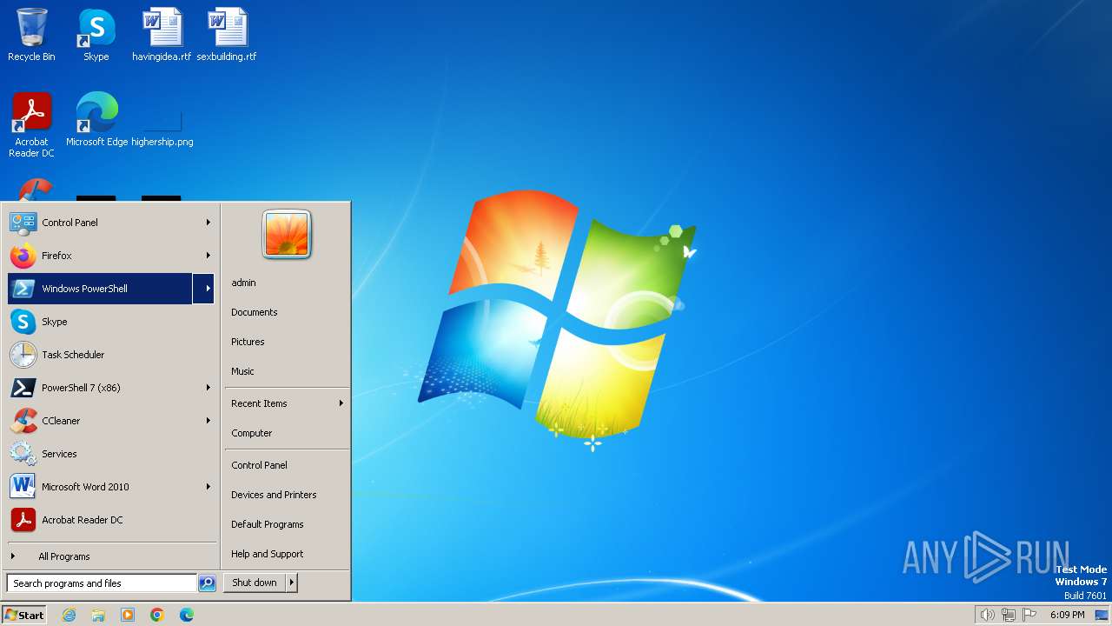This screenshot has width=1112, height=626.
Task: Click the user account picture thumbnail
Action: click(x=287, y=235)
